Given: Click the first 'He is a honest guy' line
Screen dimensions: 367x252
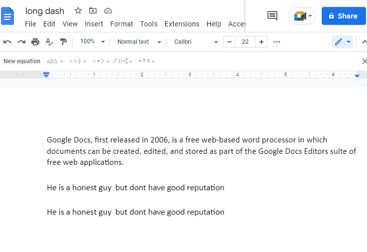Looking at the screenshot, I should (135, 188).
